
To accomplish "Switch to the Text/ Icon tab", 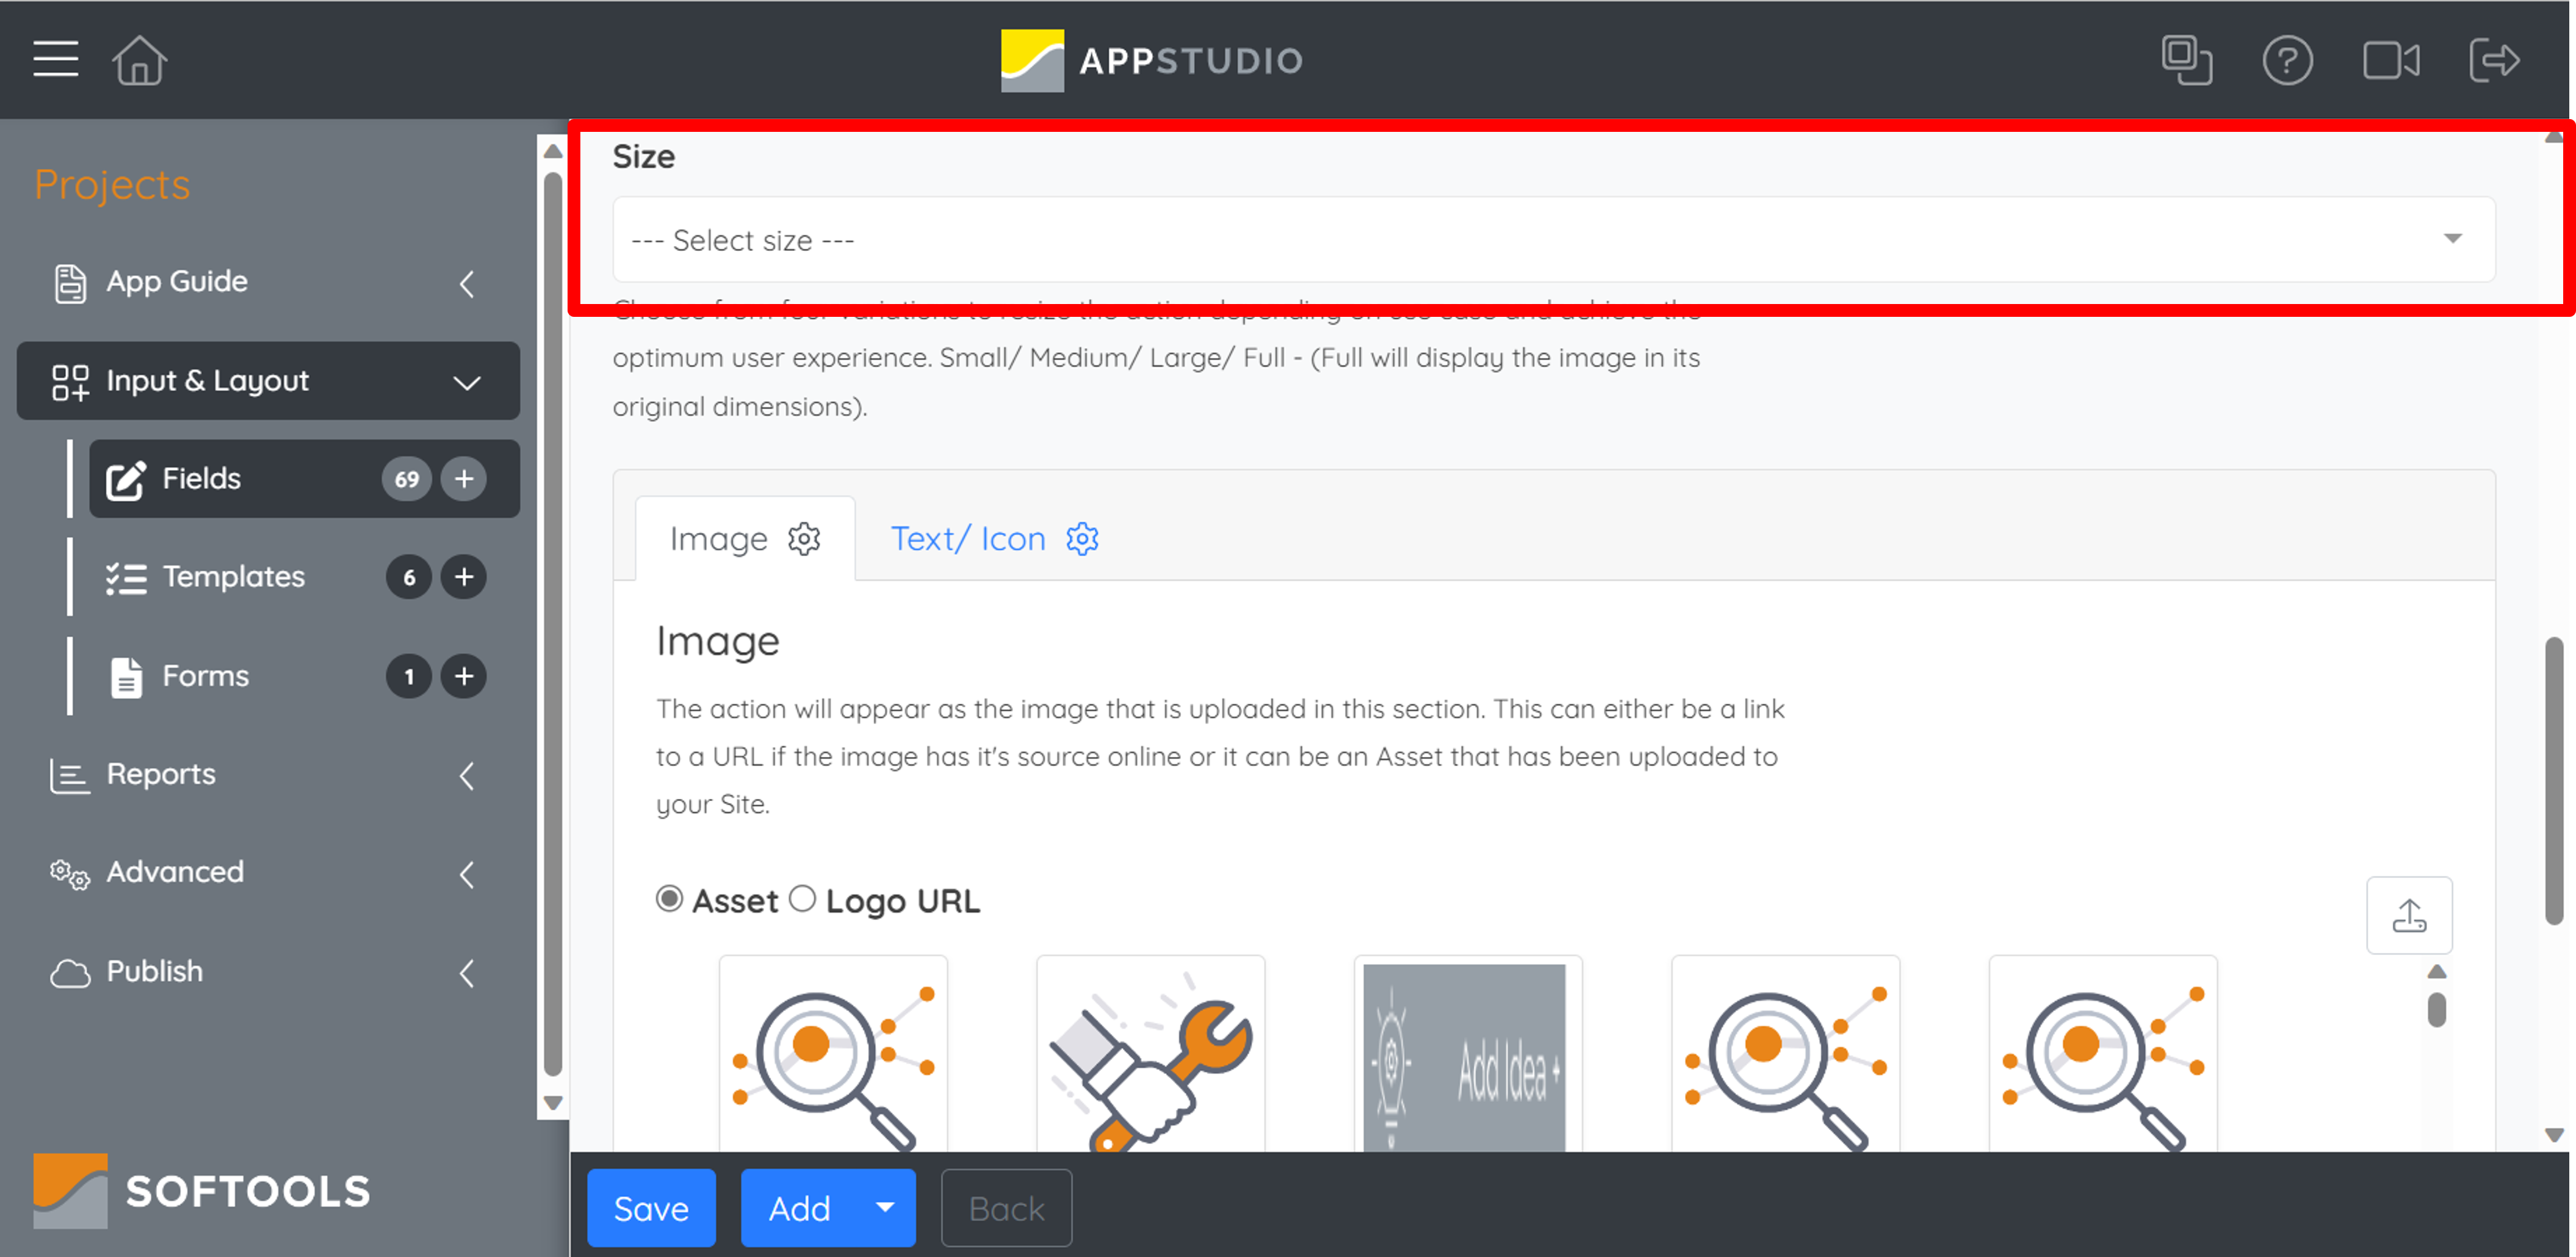I will point(994,539).
